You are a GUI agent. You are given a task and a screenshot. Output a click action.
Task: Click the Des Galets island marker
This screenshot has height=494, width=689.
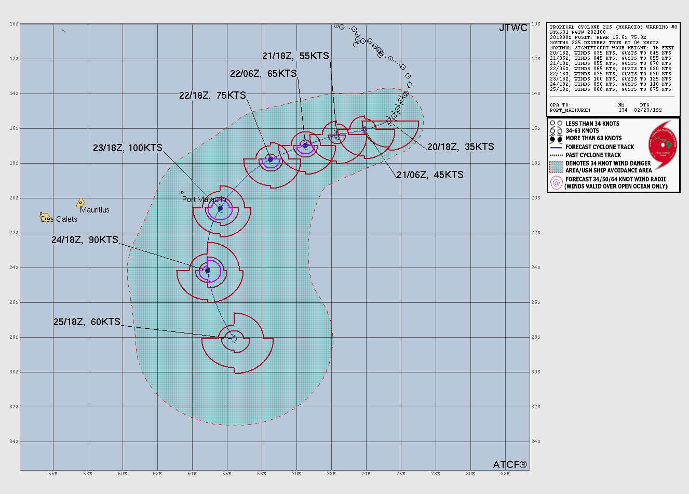(44, 216)
